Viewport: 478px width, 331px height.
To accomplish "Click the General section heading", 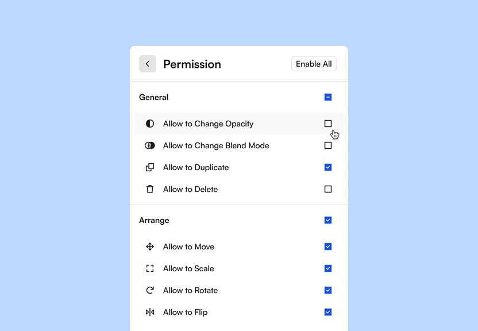I will (x=153, y=97).
